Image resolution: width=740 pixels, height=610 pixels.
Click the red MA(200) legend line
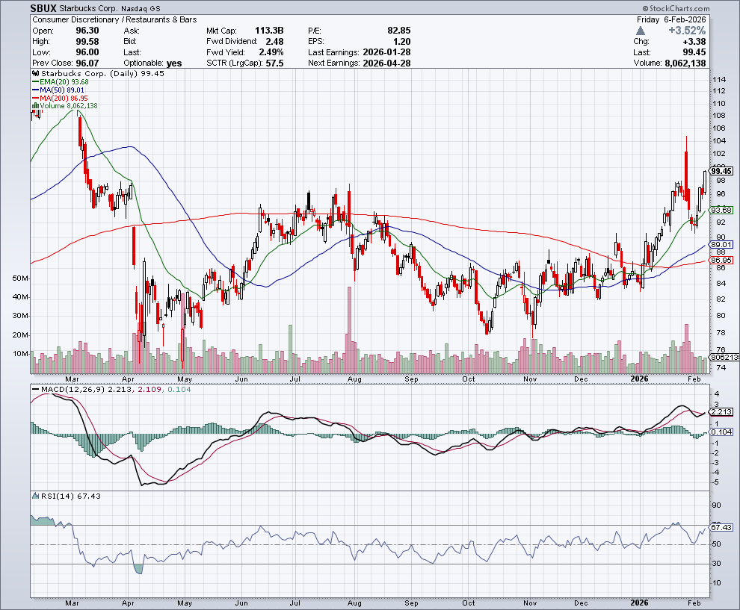coord(35,98)
